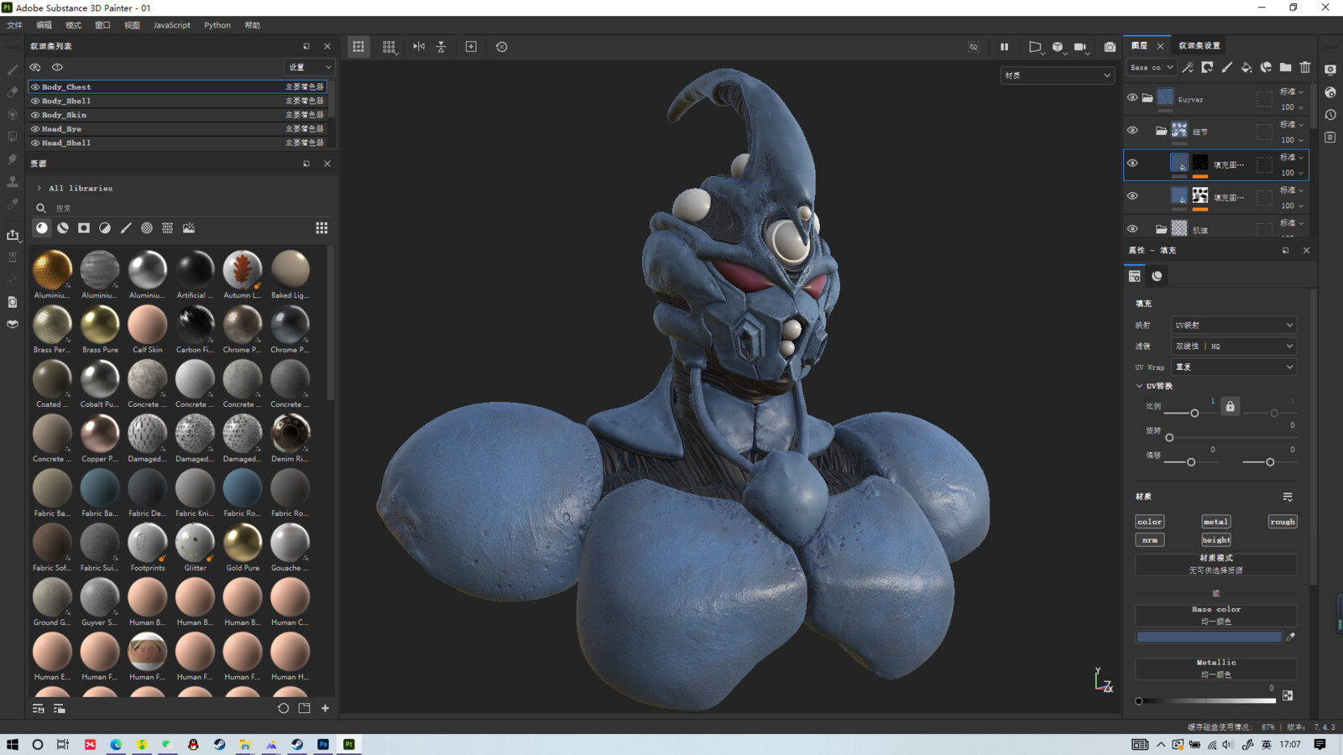Viewport: 1343px width, 755px height.
Task: Click the Base color blue swatch
Action: click(1209, 637)
